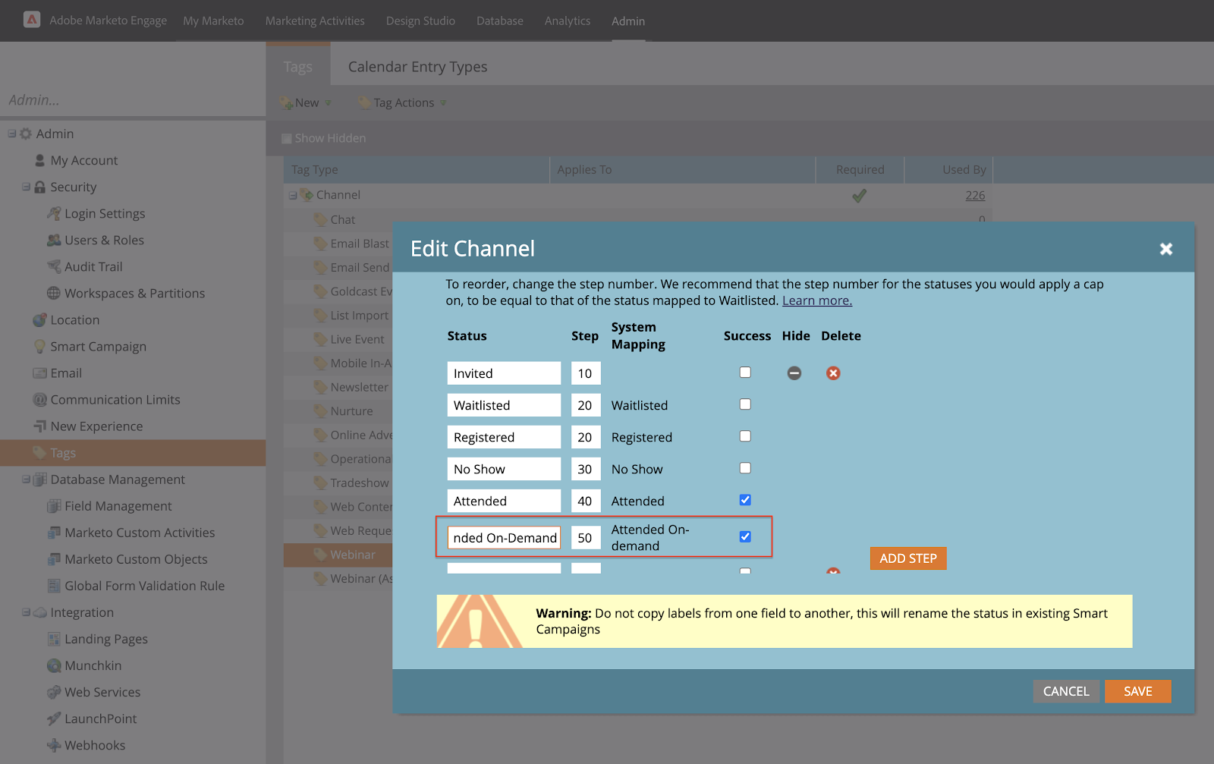The width and height of the screenshot is (1214, 764).
Task: Click the Admin search field
Action: click(x=133, y=100)
